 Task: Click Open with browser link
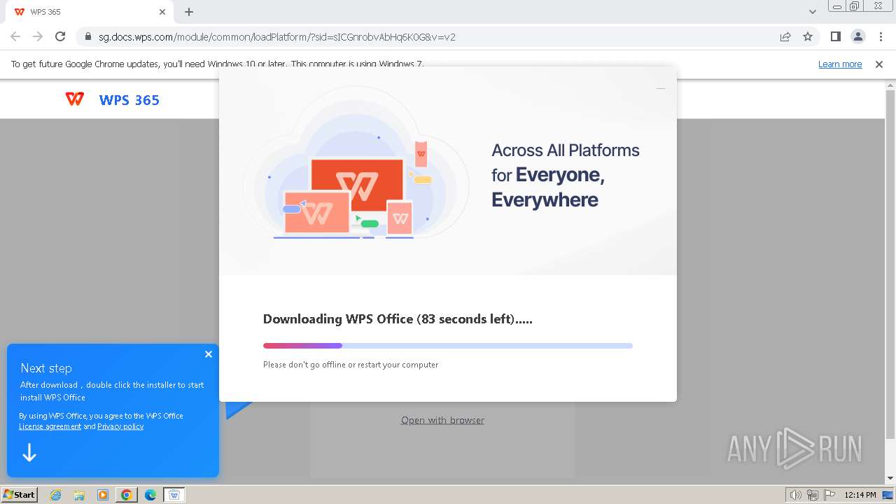pyautogui.click(x=442, y=420)
